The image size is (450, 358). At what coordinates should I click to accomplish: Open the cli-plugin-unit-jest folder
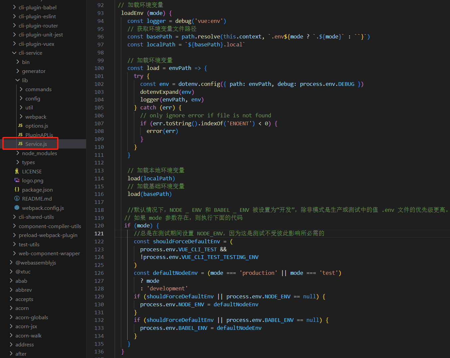click(x=41, y=34)
